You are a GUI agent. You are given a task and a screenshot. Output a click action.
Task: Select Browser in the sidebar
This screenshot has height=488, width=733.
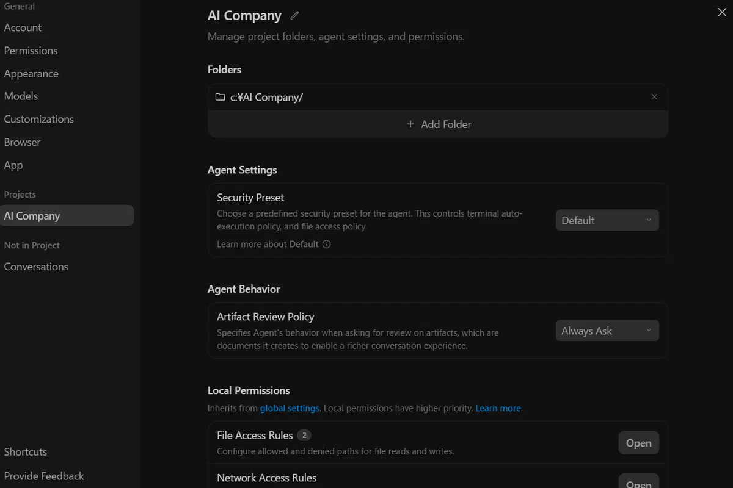point(22,142)
